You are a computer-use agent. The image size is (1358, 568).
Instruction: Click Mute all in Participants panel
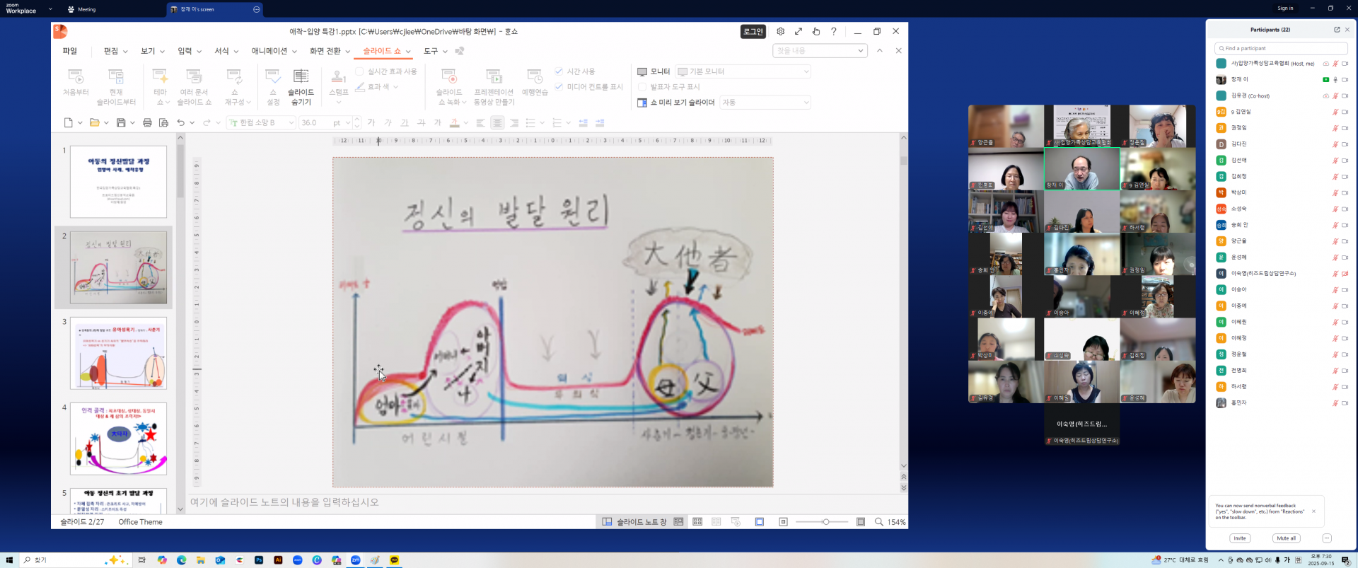pos(1287,538)
